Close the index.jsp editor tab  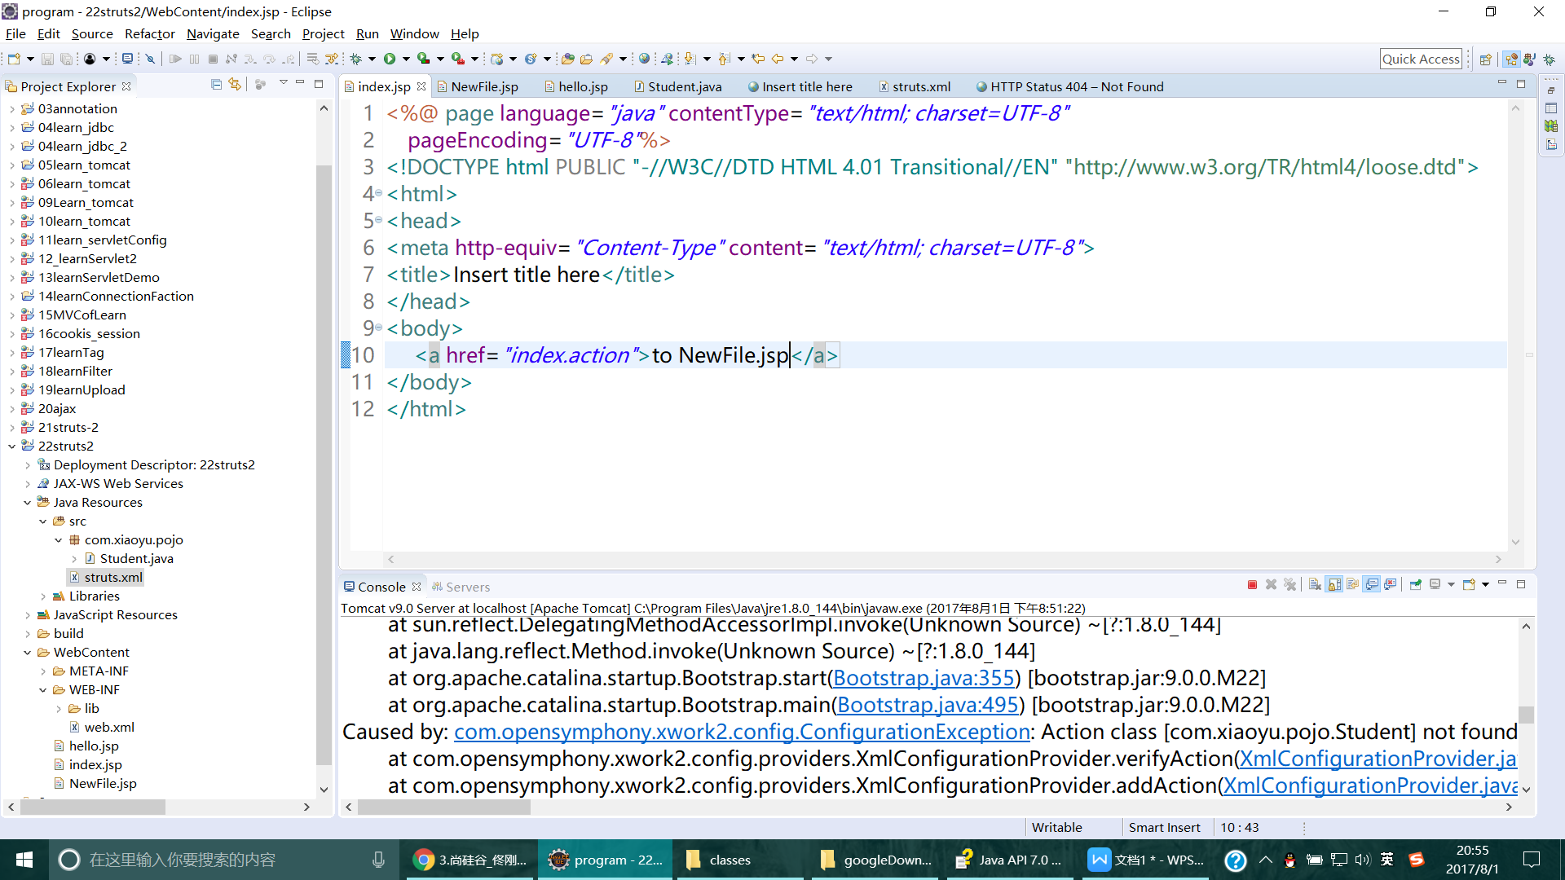[421, 86]
